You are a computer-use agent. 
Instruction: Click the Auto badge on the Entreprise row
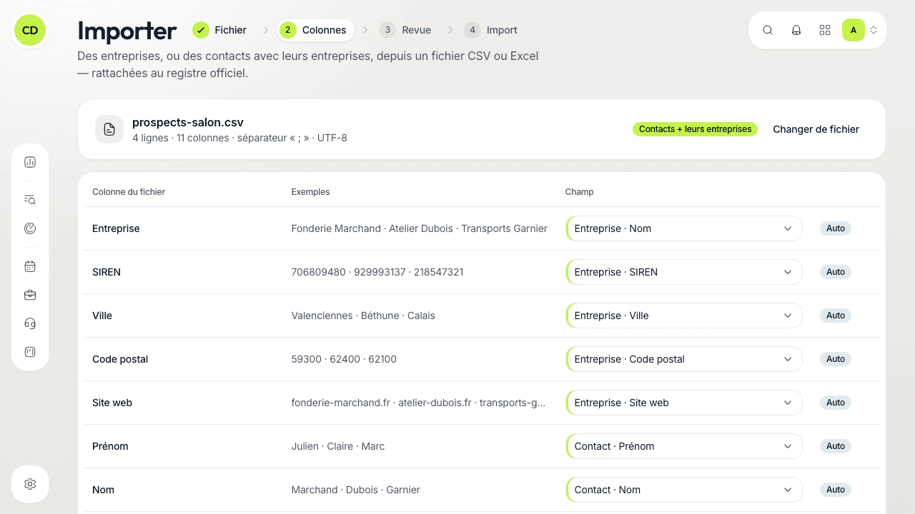[x=836, y=228]
